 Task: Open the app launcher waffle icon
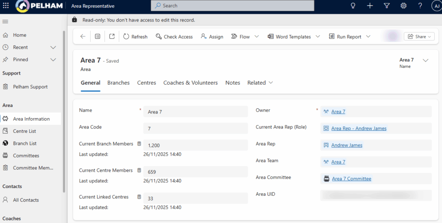point(6,6)
